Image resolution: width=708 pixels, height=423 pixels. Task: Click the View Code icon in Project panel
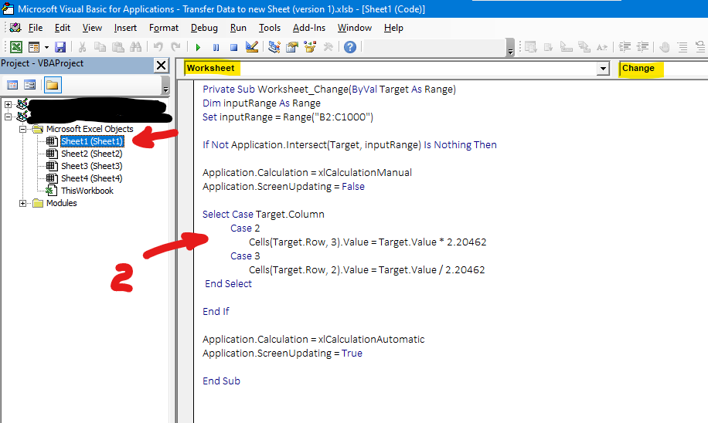12,85
